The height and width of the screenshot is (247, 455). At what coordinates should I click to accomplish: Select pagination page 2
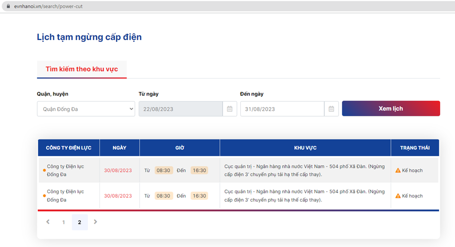coord(80,223)
